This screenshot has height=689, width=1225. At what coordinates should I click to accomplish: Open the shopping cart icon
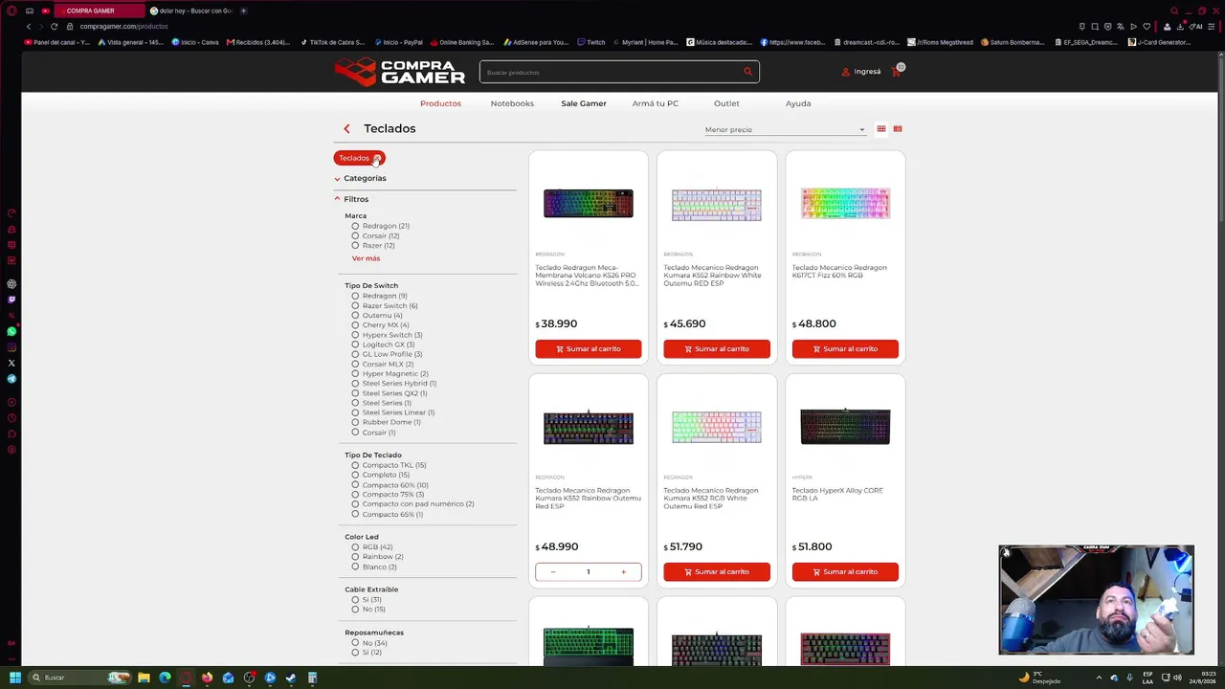[x=897, y=71]
